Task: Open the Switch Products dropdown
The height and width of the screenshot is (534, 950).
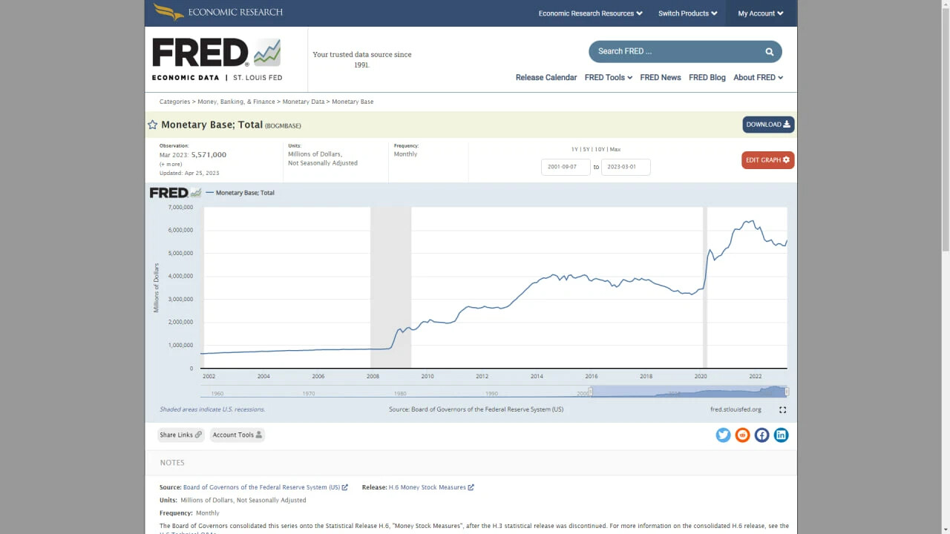Action: tap(688, 13)
